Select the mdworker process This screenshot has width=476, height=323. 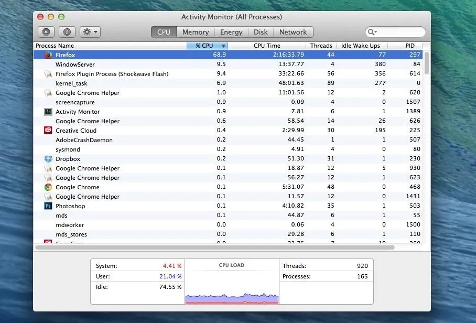tap(228, 224)
